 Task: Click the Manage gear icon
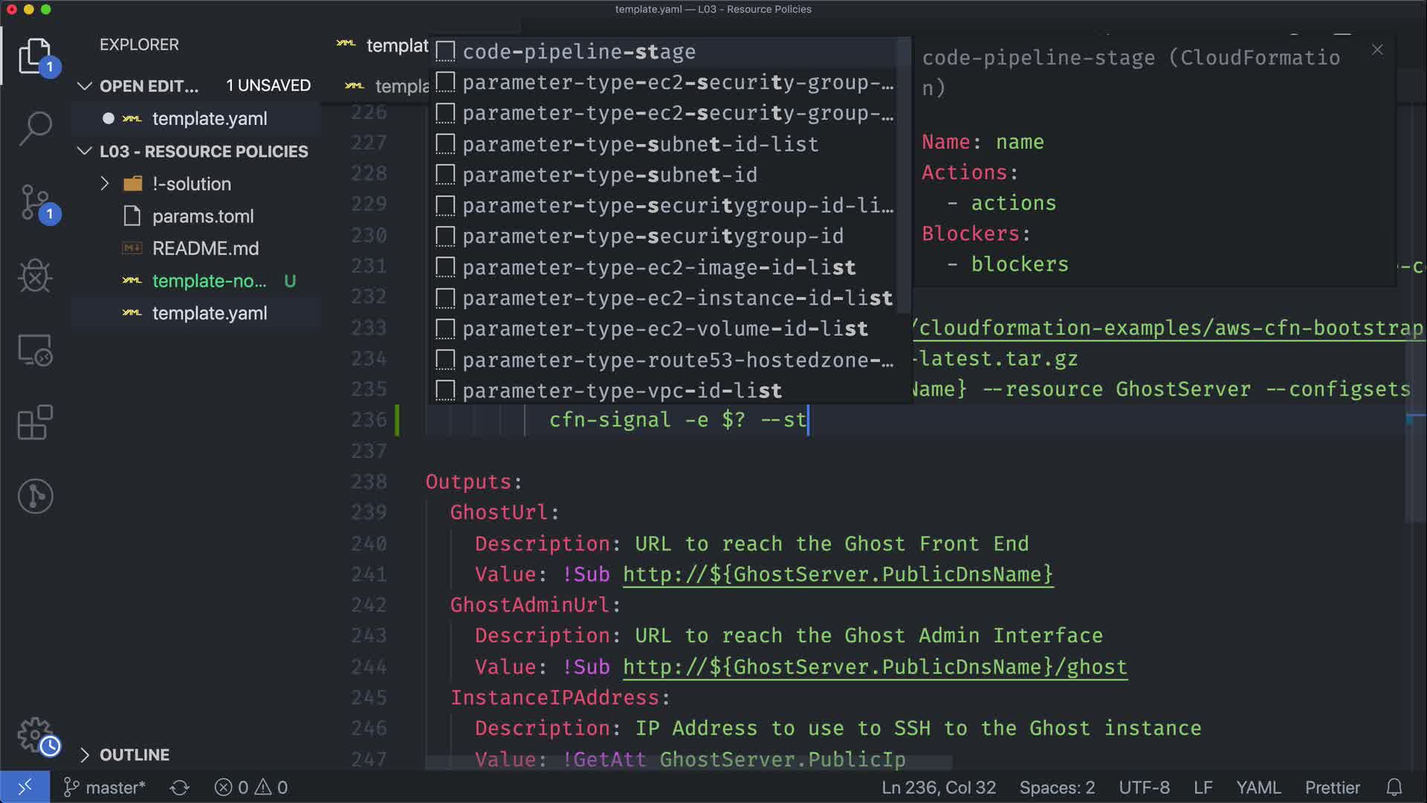(x=35, y=735)
